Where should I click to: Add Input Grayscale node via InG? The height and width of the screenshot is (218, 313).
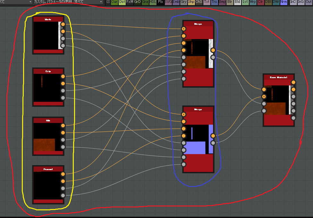(301, 2)
